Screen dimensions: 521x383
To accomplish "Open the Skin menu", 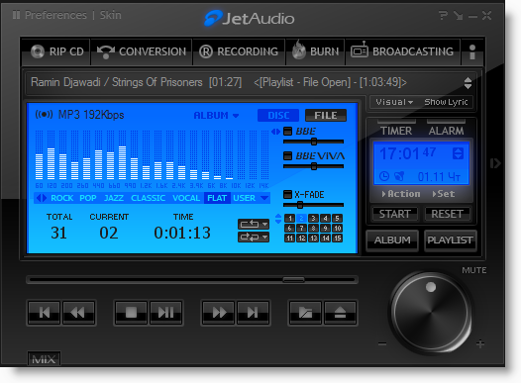I will (111, 15).
